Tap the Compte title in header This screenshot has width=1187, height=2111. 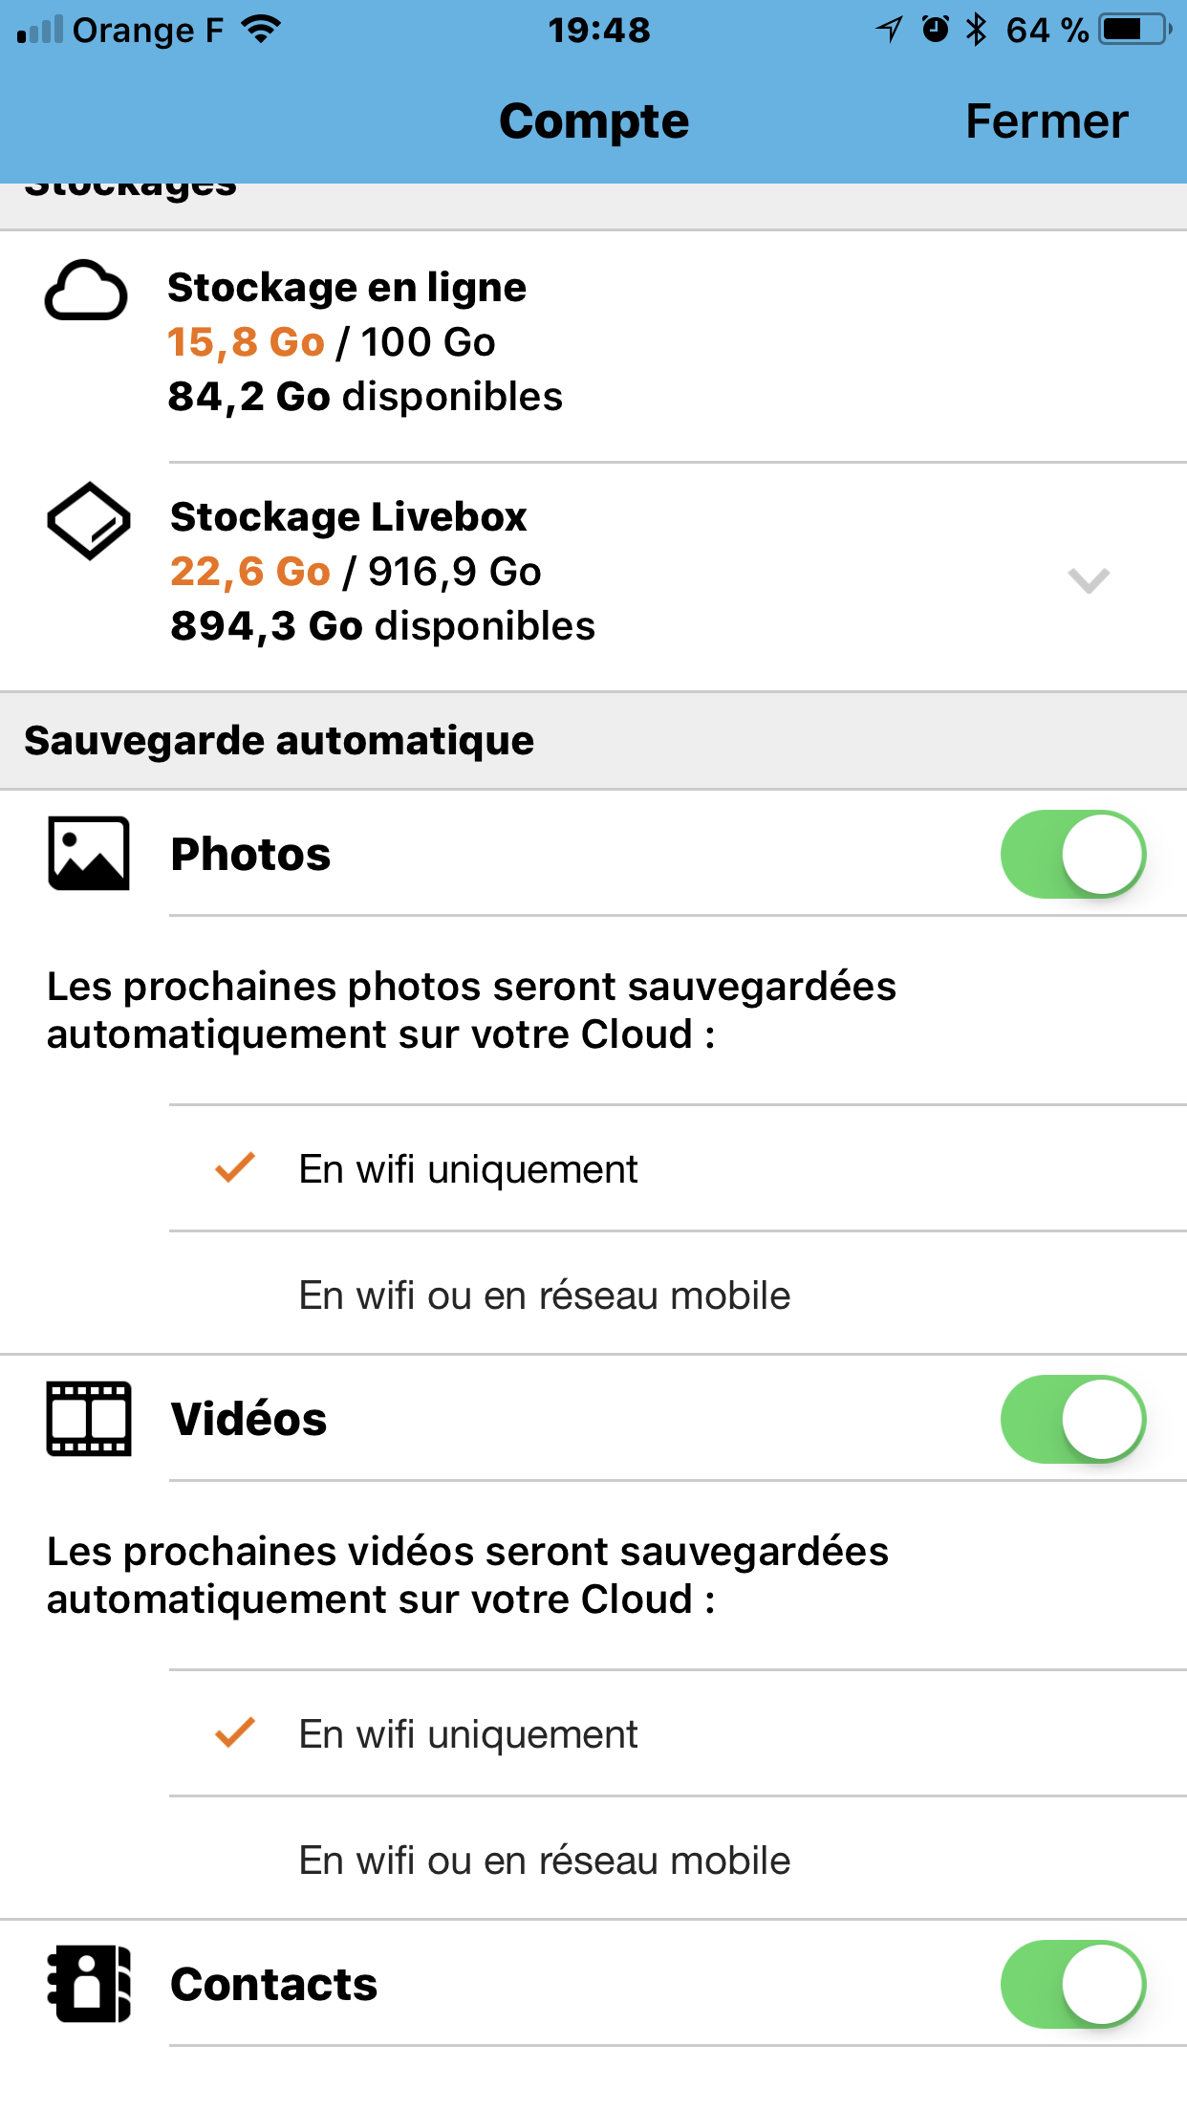tap(593, 121)
